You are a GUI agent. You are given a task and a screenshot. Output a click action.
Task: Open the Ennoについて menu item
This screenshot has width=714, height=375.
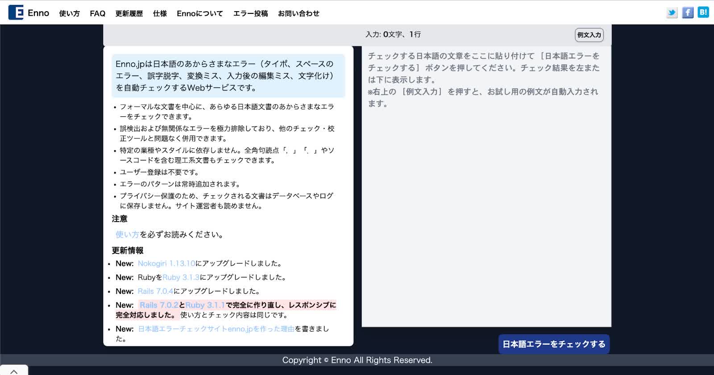(200, 13)
